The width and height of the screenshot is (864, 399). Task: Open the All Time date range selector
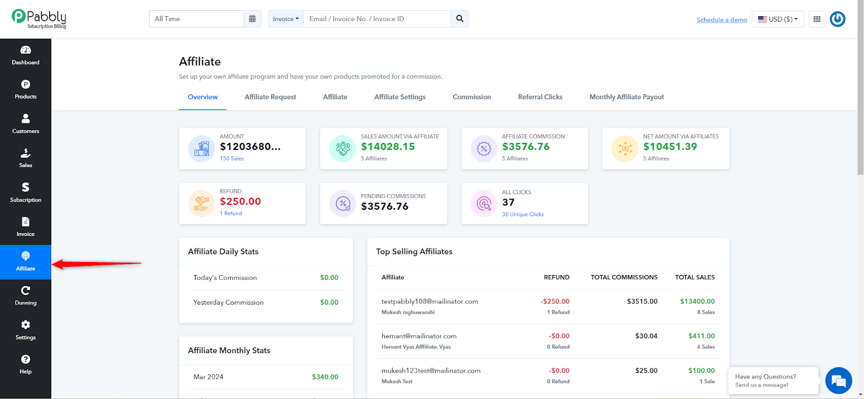197,19
